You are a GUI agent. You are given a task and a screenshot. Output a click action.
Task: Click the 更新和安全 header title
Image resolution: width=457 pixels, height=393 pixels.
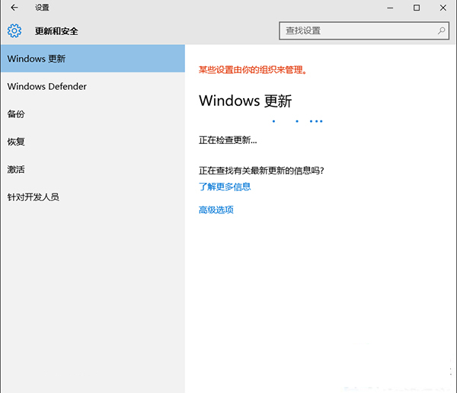(56, 31)
